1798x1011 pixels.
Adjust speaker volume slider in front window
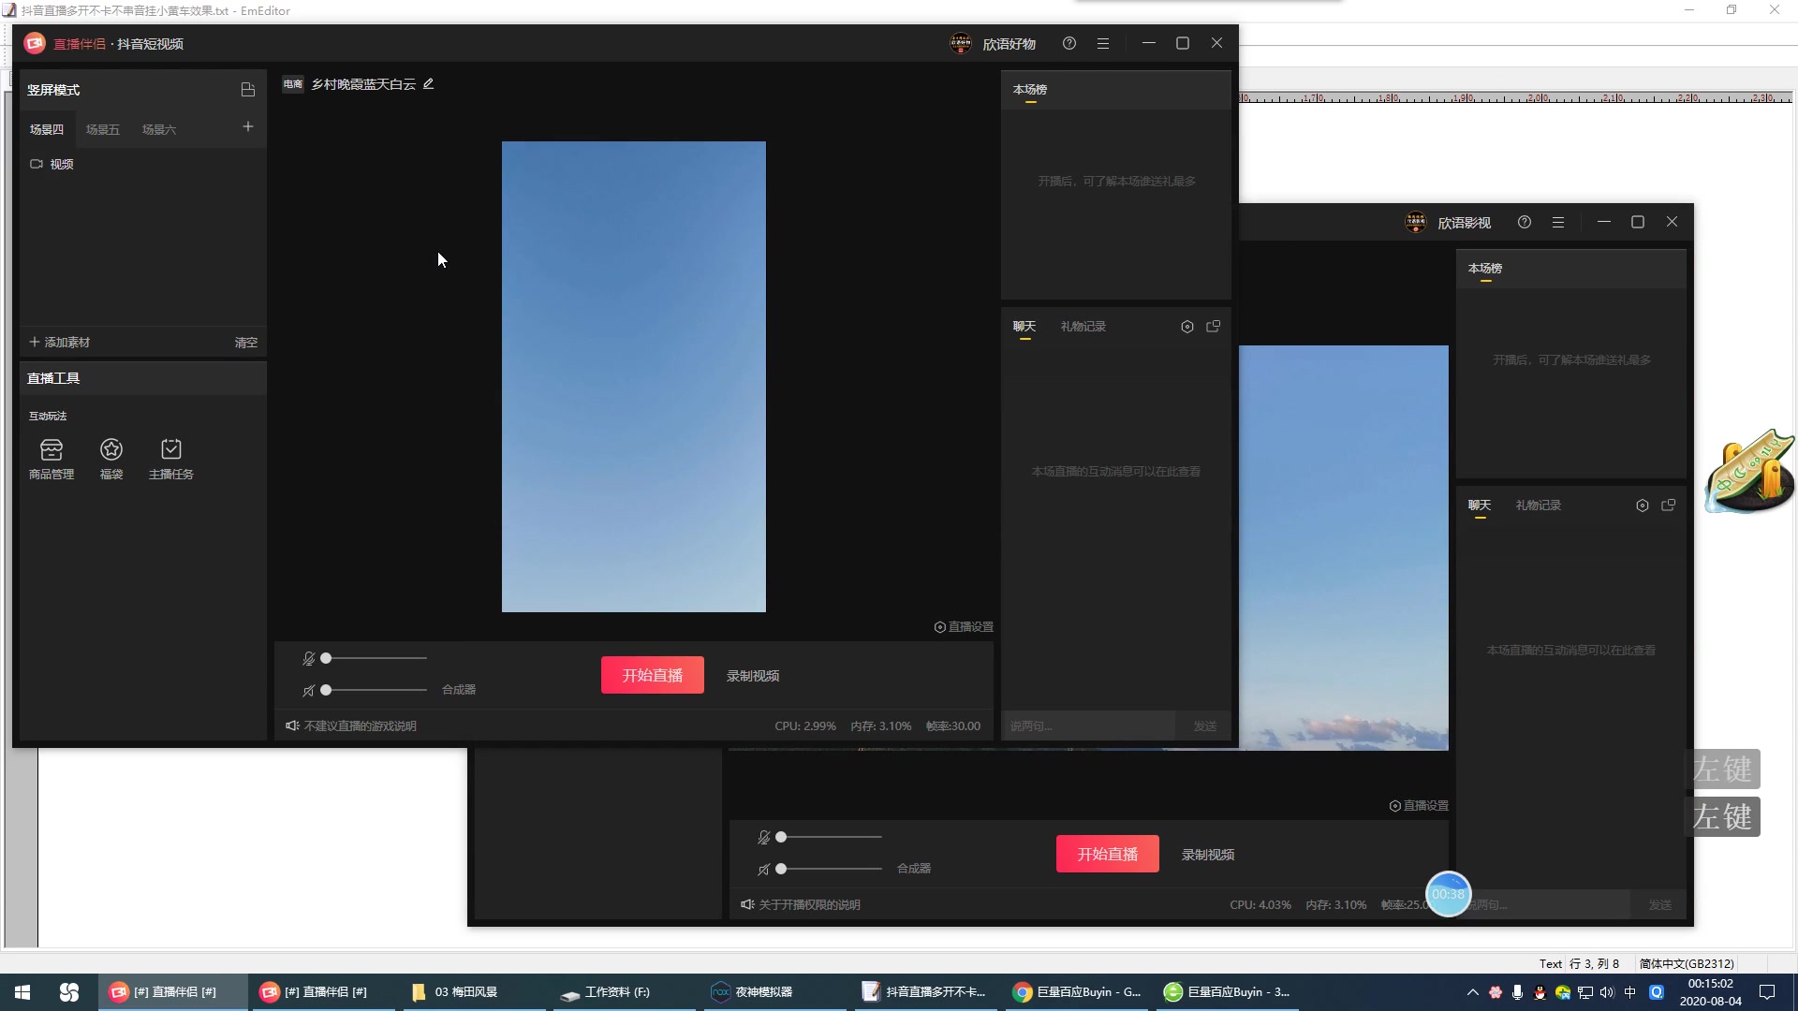375,691
